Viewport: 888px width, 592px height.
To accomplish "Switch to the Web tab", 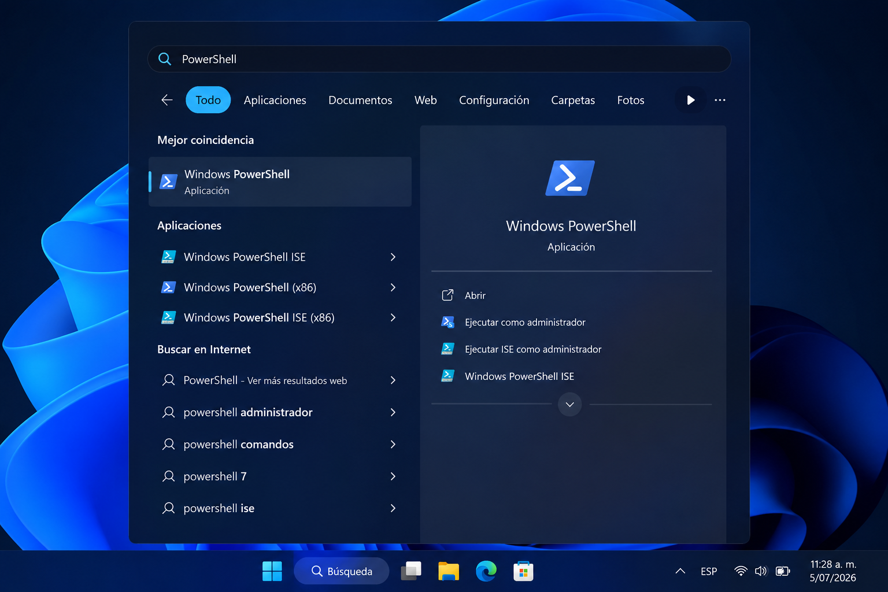I will click(425, 100).
